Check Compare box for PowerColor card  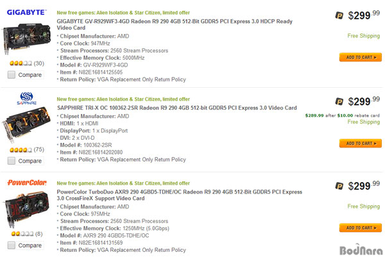[x=12, y=245]
